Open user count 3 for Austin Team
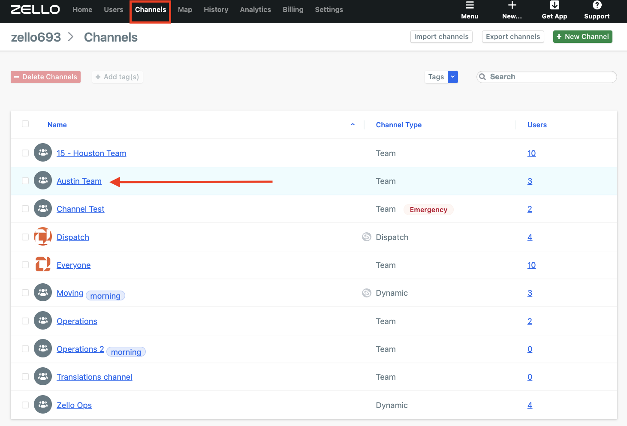The image size is (627, 426). point(530,181)
